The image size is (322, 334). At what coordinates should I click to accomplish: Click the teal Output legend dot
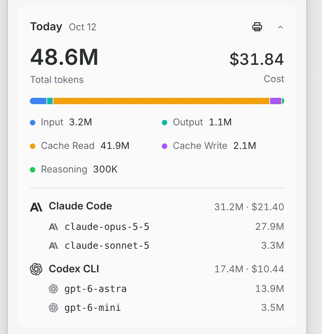pos(165,123)
